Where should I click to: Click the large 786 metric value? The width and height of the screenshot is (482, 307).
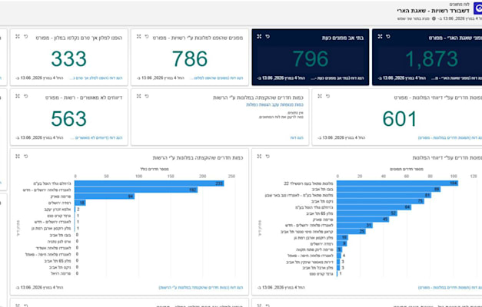(x=190, y=58)
